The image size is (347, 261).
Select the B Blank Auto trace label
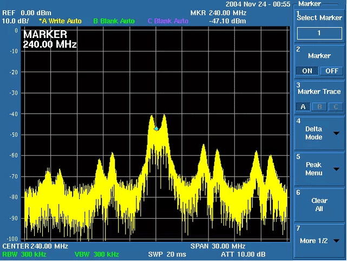114,21
